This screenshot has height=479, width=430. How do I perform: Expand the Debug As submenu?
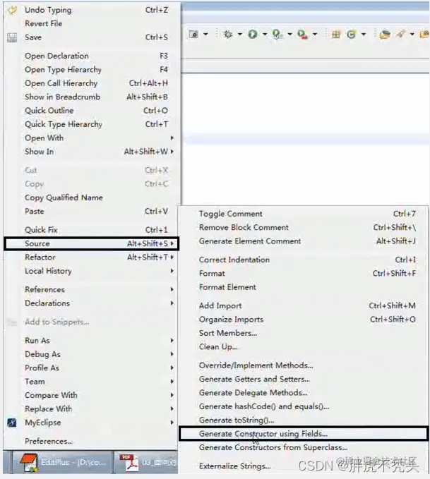pyautogui.click(x=92, y=354)
